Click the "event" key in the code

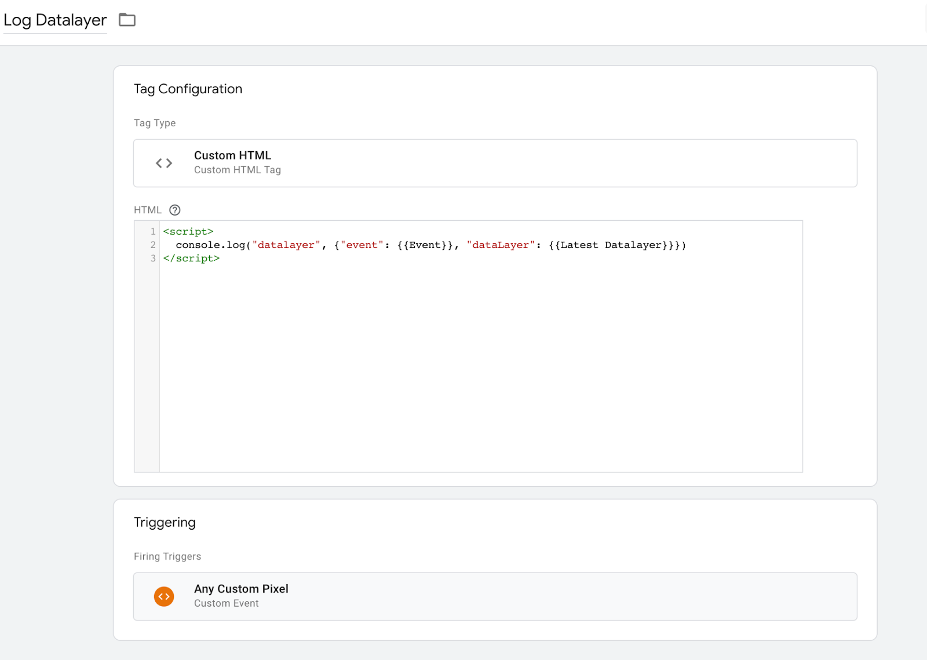(x=362, y=245)
